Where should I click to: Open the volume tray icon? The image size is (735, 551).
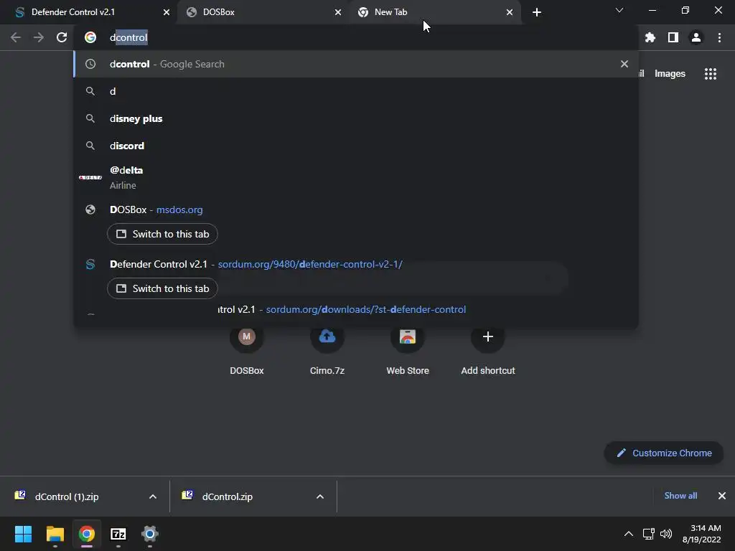(x=666, y=534)
